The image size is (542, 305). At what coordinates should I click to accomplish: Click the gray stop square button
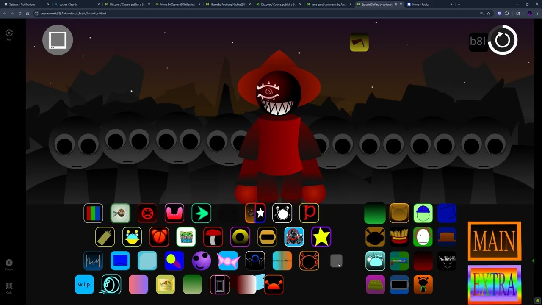coord(58,40)
